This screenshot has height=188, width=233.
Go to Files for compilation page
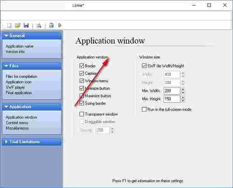pos(21,77)
